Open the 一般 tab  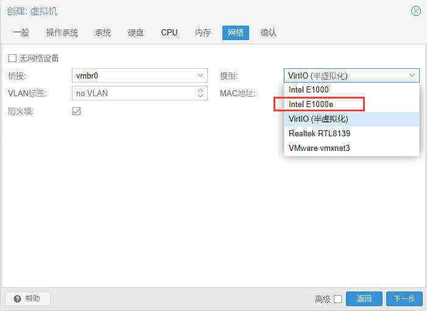coord(21,33)
